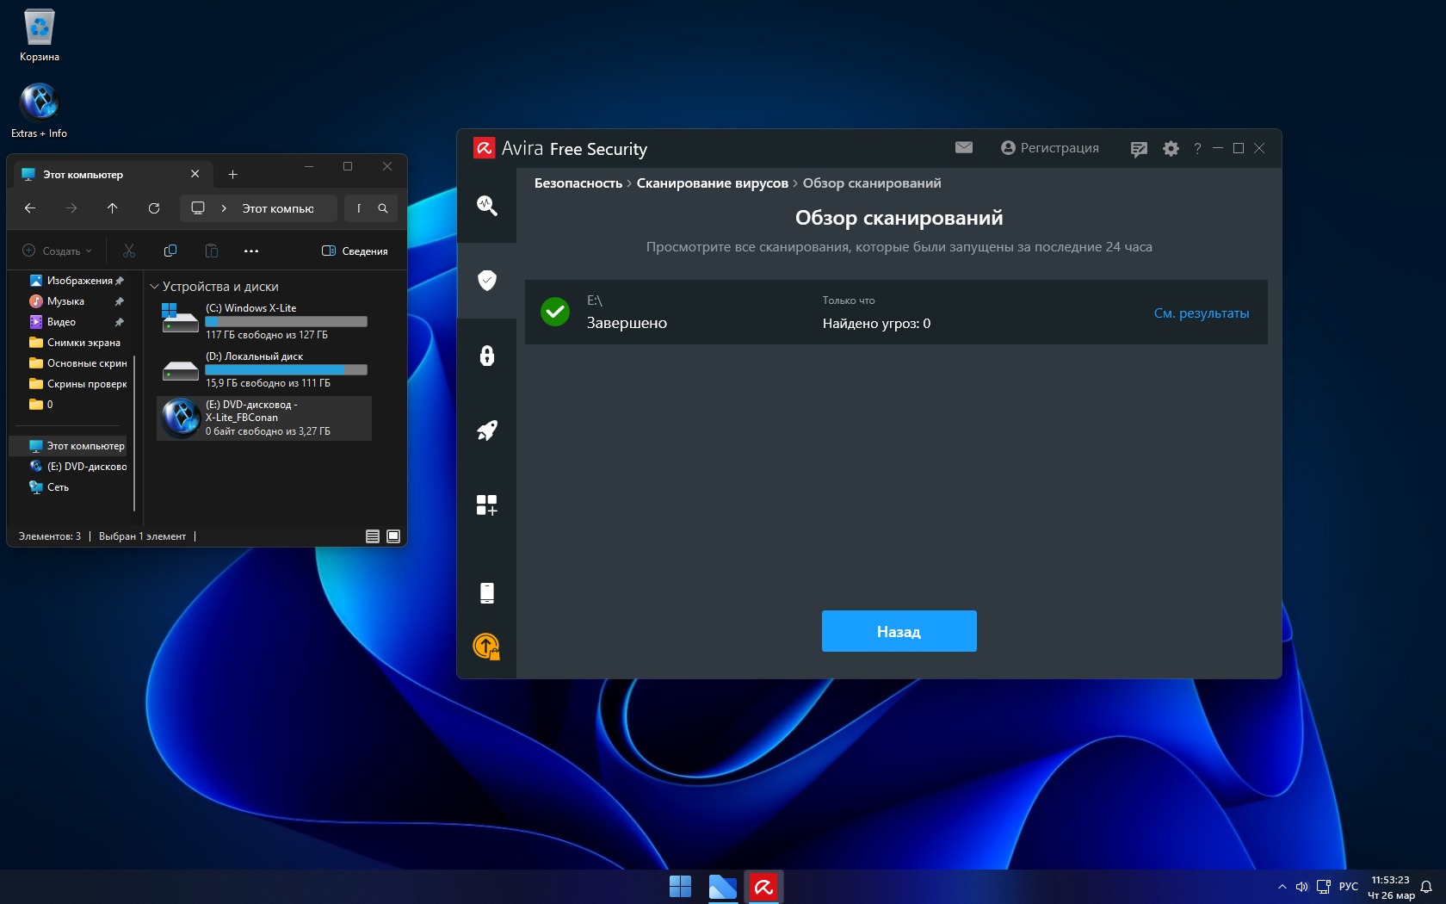Open the Privacy lock sidebar icon
1446x904 pixels.
(486, 356)
